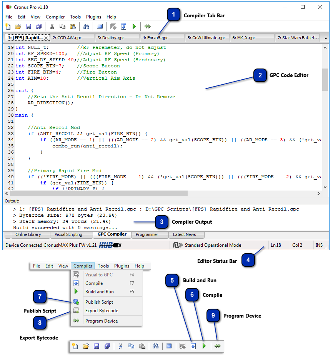This screenshot has width=333, height=363.
Task: Open the tab list dropdown arrow
Action: pyautogui.click(x=326, y=38)
